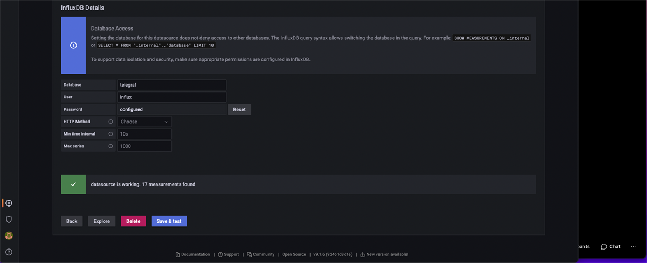Click the Save & test button
Screen dimensions: 647x263
point(169,221)
